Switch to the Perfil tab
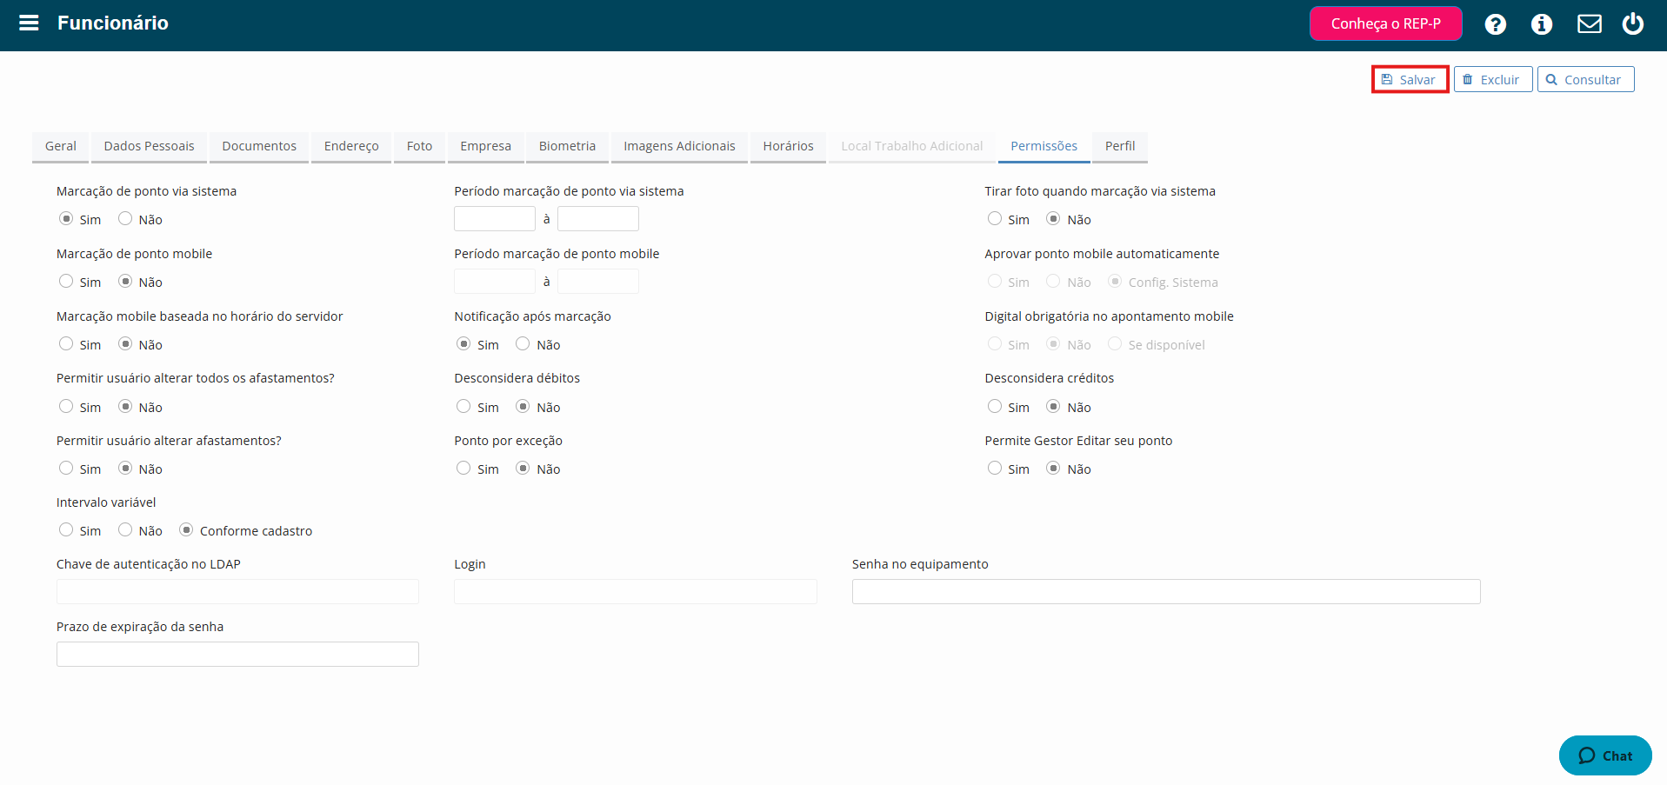Image resolution: width=1667 pixels, height=785 pixels. [x=1120, y=146]
